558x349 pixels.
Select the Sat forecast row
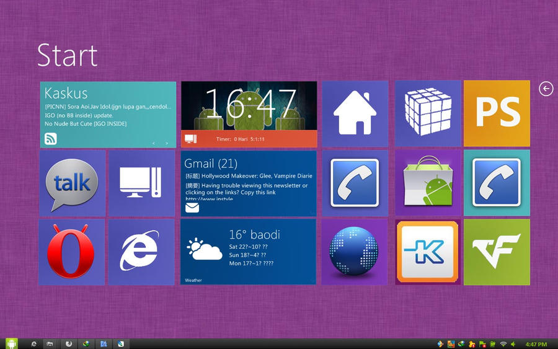click(249, 247)
